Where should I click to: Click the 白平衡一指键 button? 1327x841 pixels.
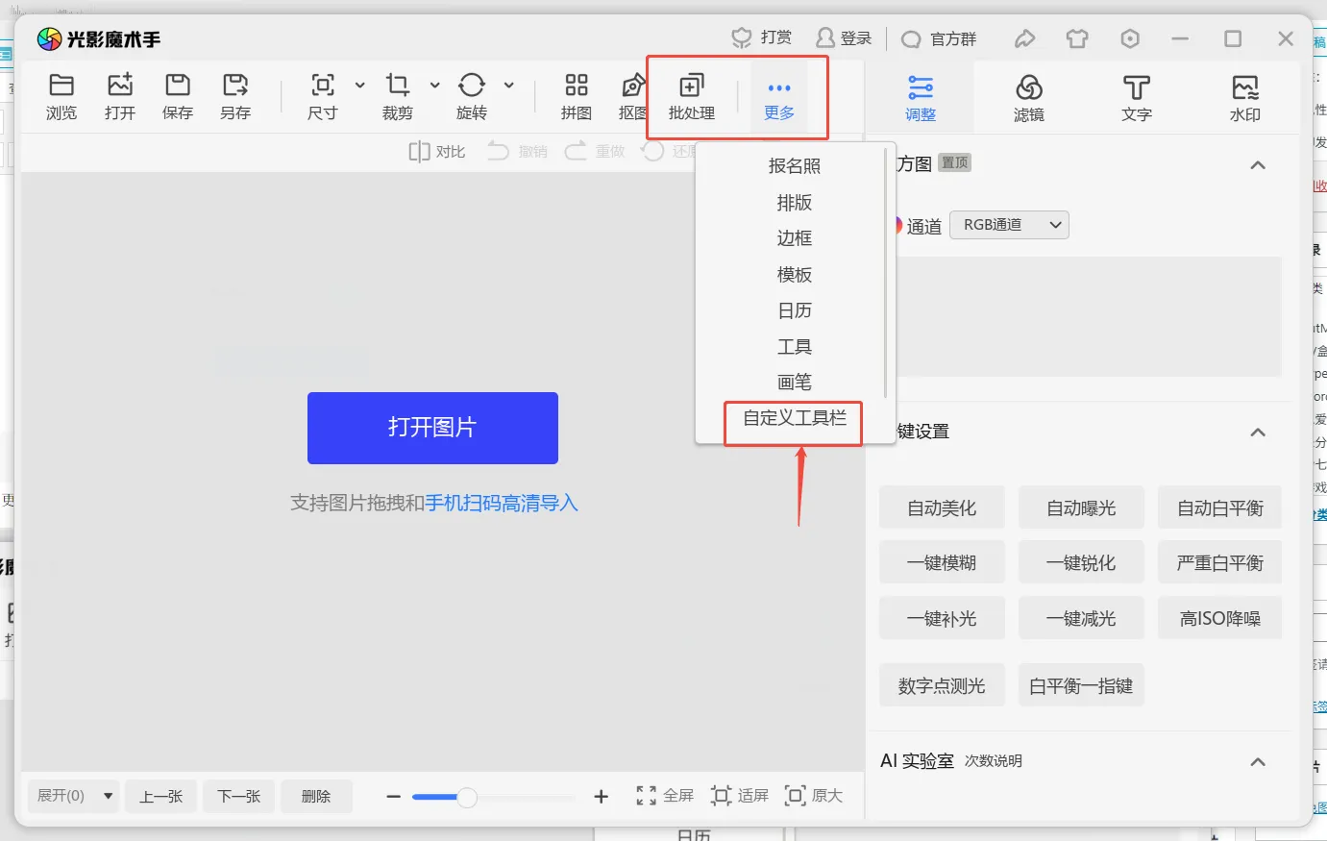1081,685
